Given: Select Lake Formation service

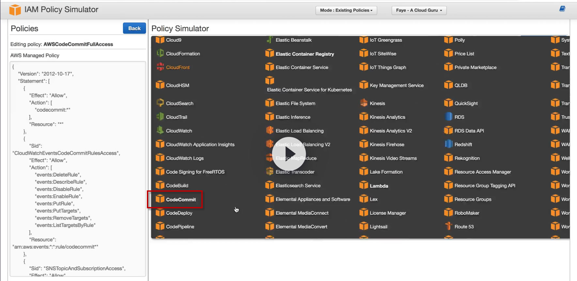Looking at the screenshot, I should 386,172.
